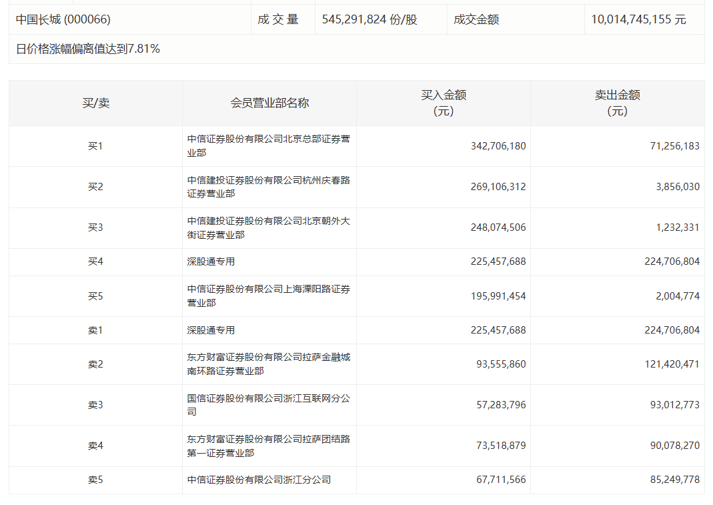
Task: Select buy amount 93,555,860
Action: (x=501, y=364)
